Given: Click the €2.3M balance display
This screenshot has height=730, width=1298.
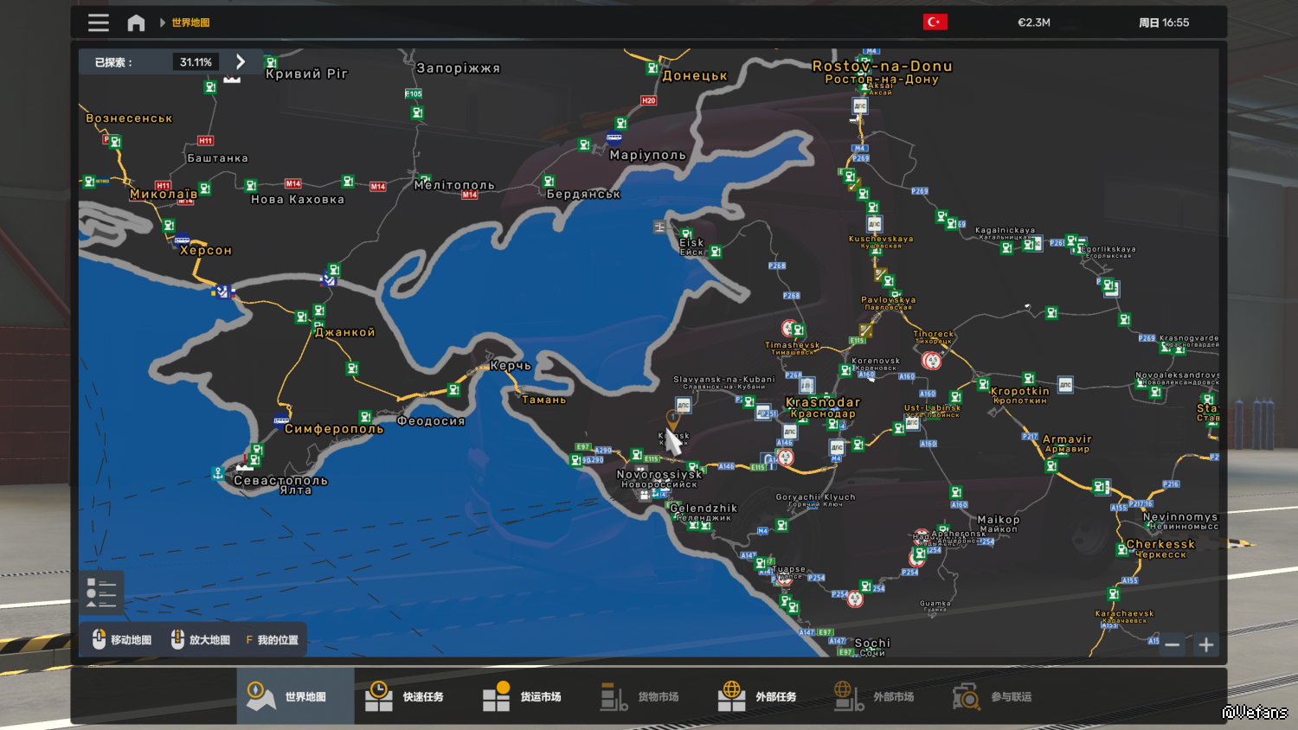Looking at the screenshot, I should coord(1033,22).
